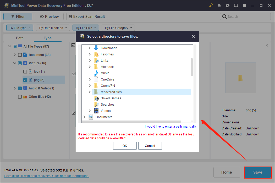Click the manual path entry link
Viewport: 275px width, 183px height.
(170, 126)
